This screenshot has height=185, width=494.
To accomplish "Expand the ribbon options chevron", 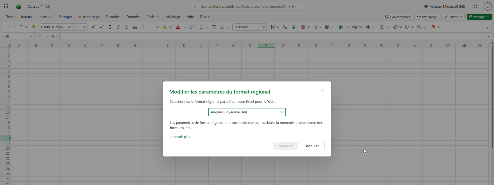I will click(x=488, y=28).
